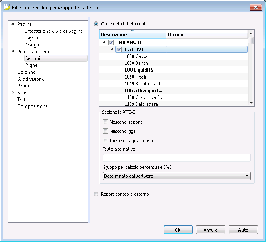266x242 pixels.
Task: Open 'Gruppo per calcolo percentuale' dropdown
Action: pyautogui.click(x=177, y=176)
